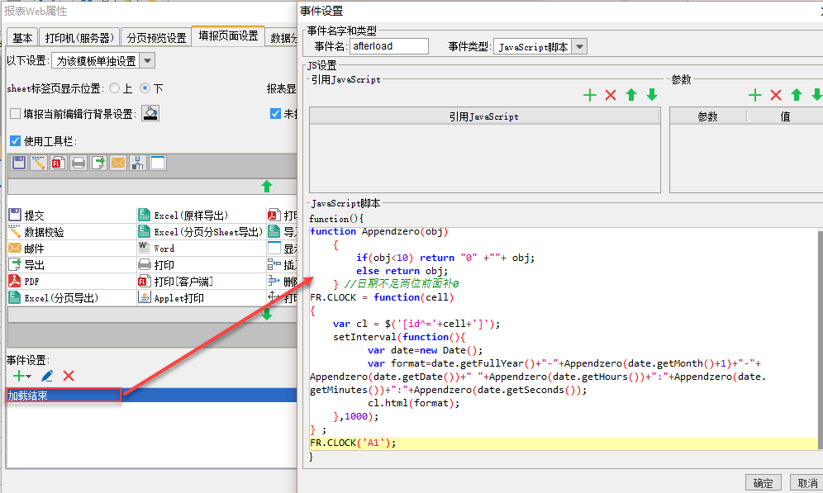Switch to 分页预览设置 tab
The height and width of the screenshot is (493, 823).
tap(156, 38)
